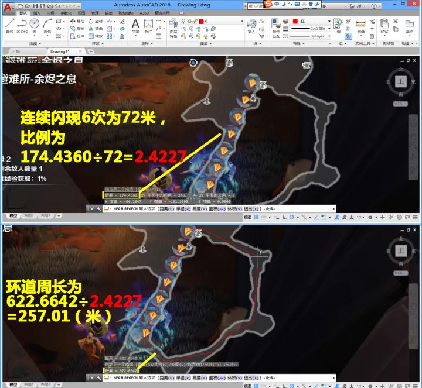The height and width of the screenshot is (388, 422).
Task: Choose the Stretch (拉伸) command
Action: 77,36
